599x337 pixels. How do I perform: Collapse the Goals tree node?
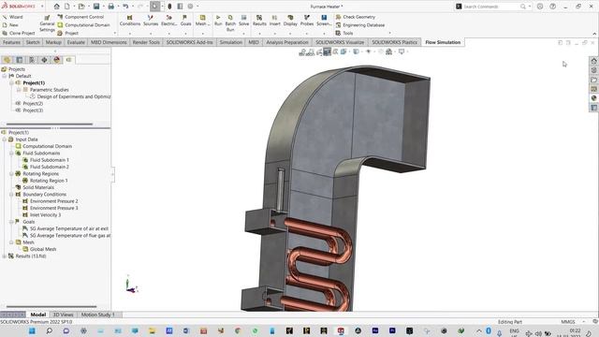[x=11, y=222]
